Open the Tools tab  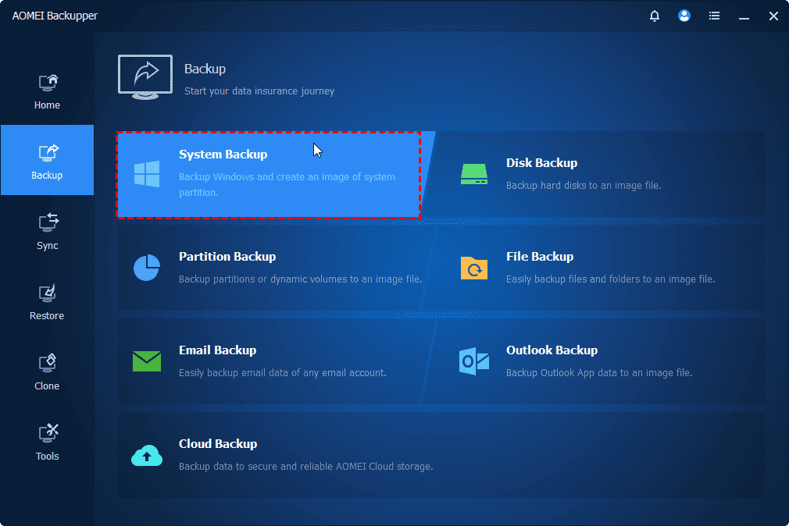48,442
